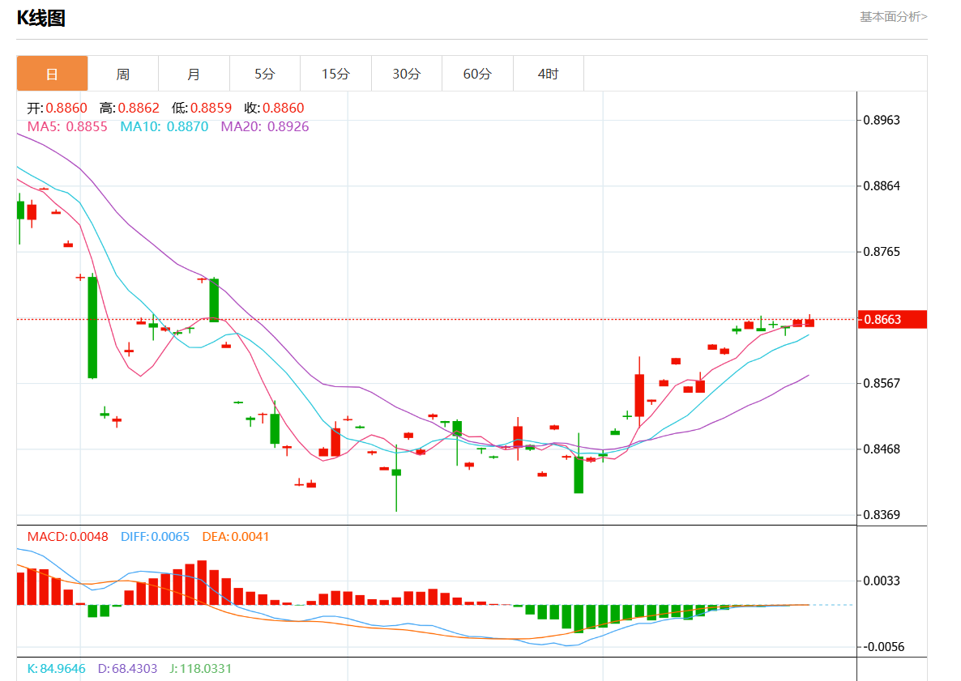Click the 0.8765 axis label
This screenshot has height=681, width=961.
[882, 252]
